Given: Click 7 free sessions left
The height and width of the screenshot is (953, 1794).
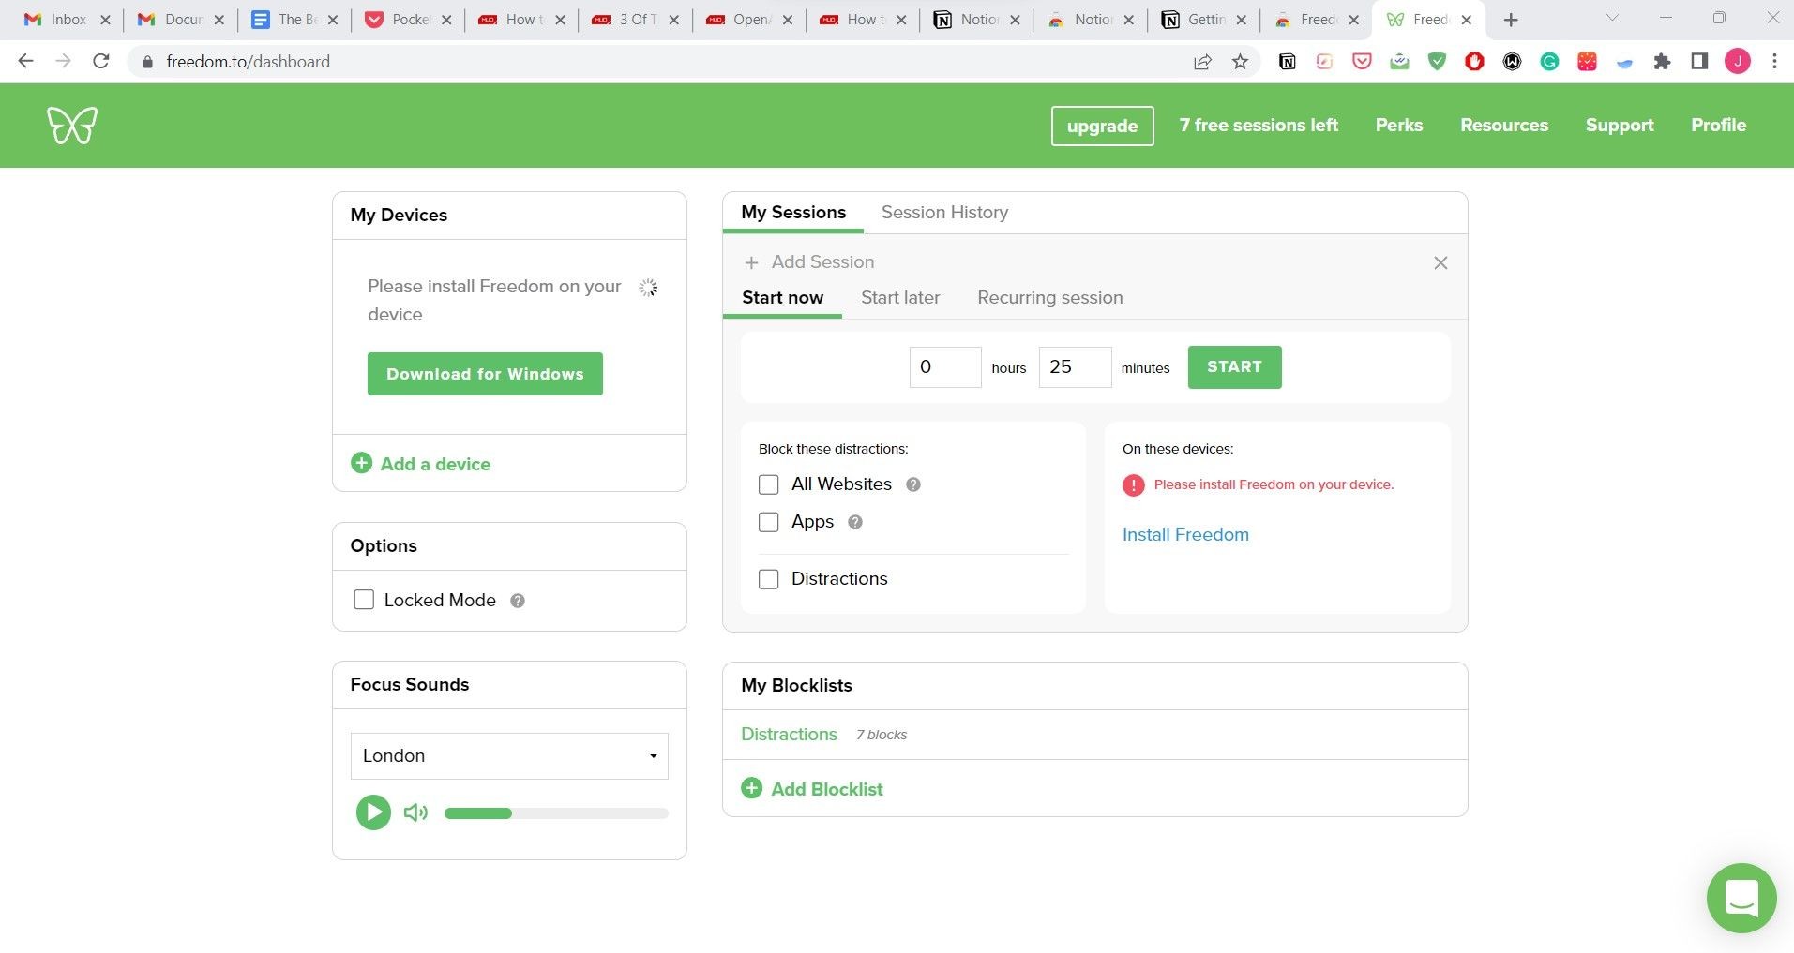Looking at the screenshot, I should (1259, 126).
